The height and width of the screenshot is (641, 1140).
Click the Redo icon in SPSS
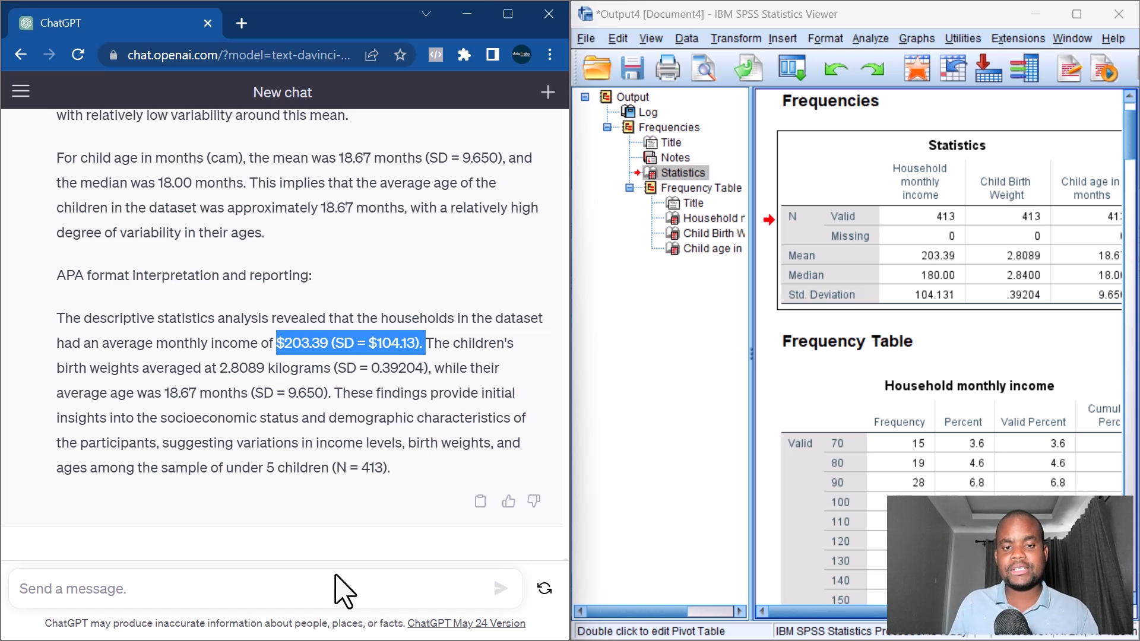point(872,68)
